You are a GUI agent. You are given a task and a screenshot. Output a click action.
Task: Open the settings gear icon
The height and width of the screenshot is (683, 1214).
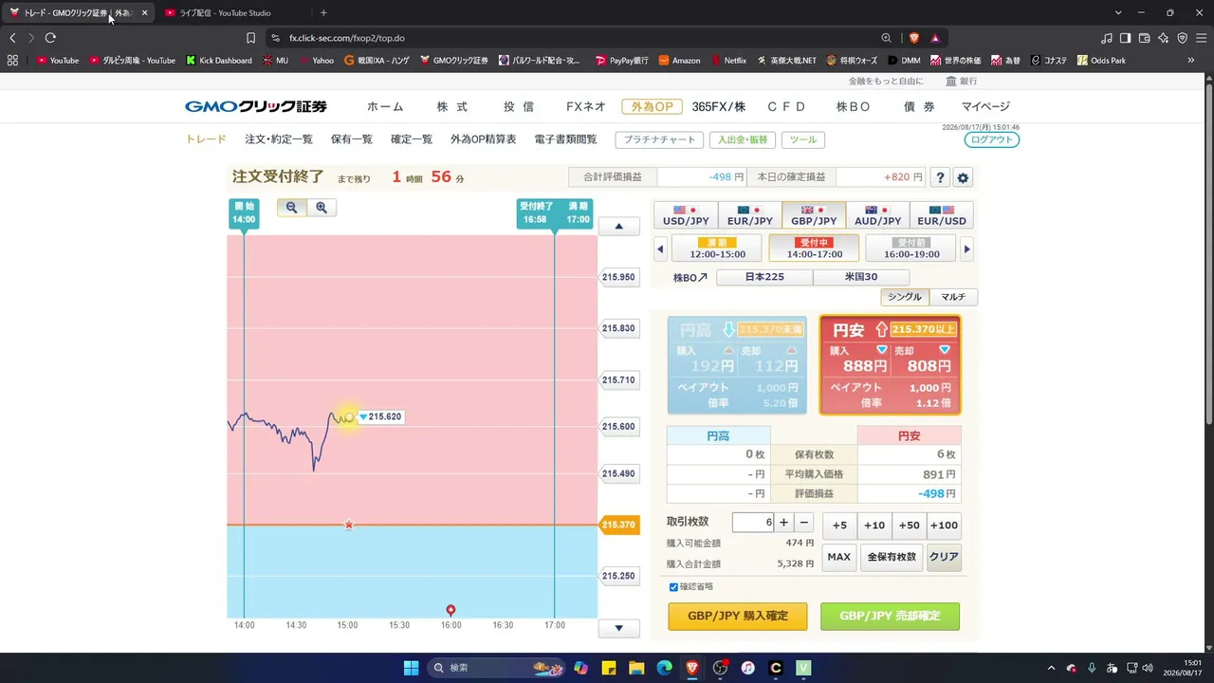963,177
